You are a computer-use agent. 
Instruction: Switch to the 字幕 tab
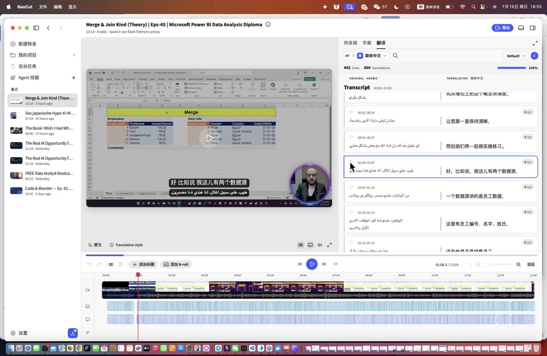(367, 43)
